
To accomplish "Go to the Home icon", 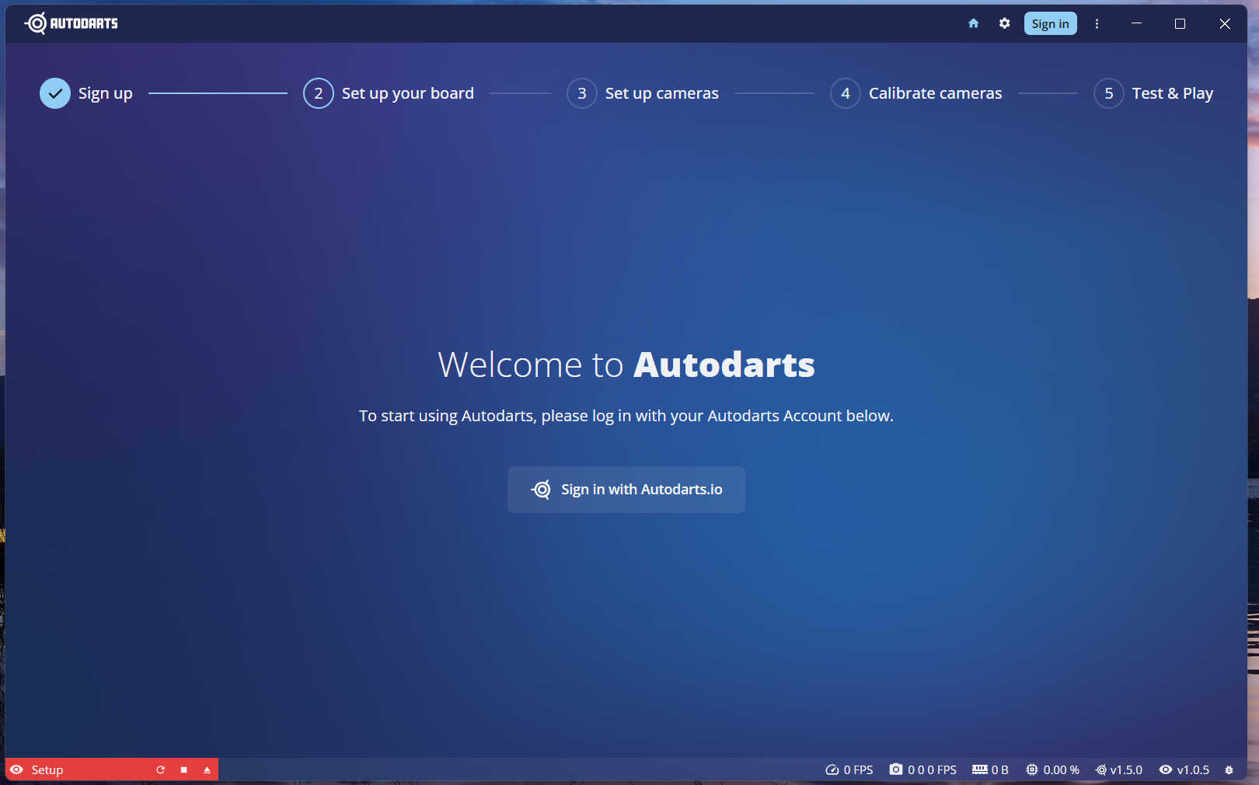I will [x=973, y=23].
